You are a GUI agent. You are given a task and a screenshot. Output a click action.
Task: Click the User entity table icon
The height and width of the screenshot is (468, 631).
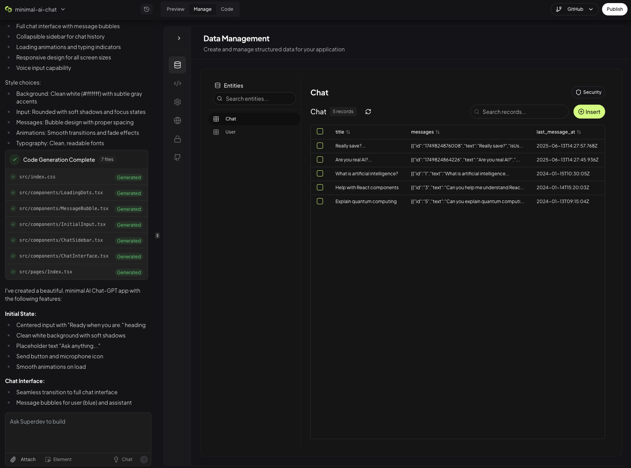[x=216, y=132]
